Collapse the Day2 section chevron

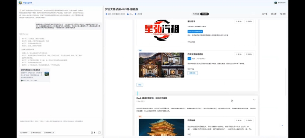254,99
